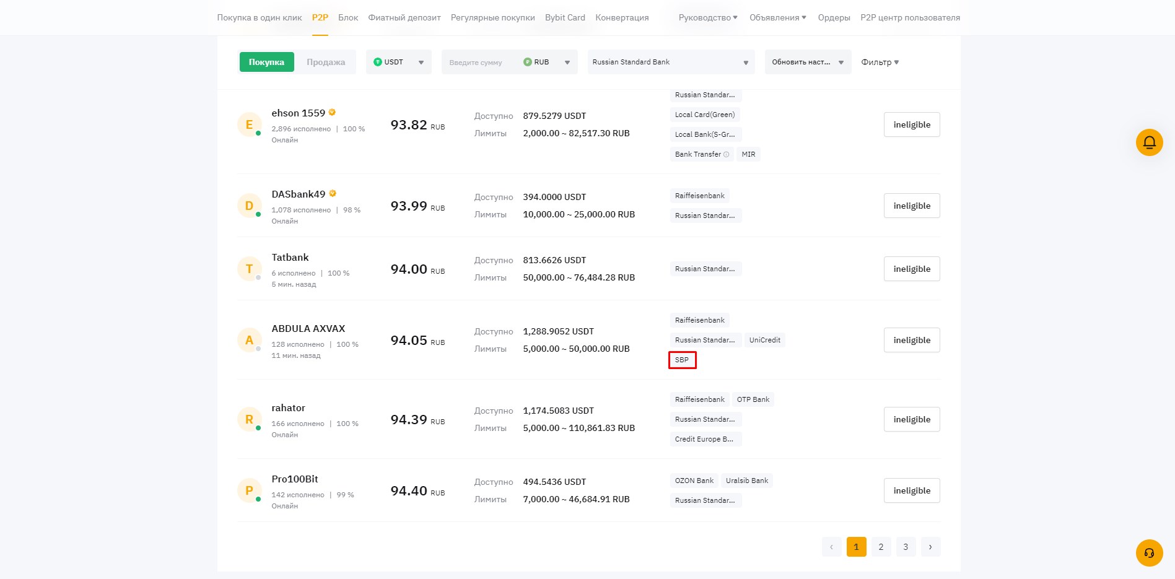
Task: Click ineligible button for rahator
Action: point(912,419)
